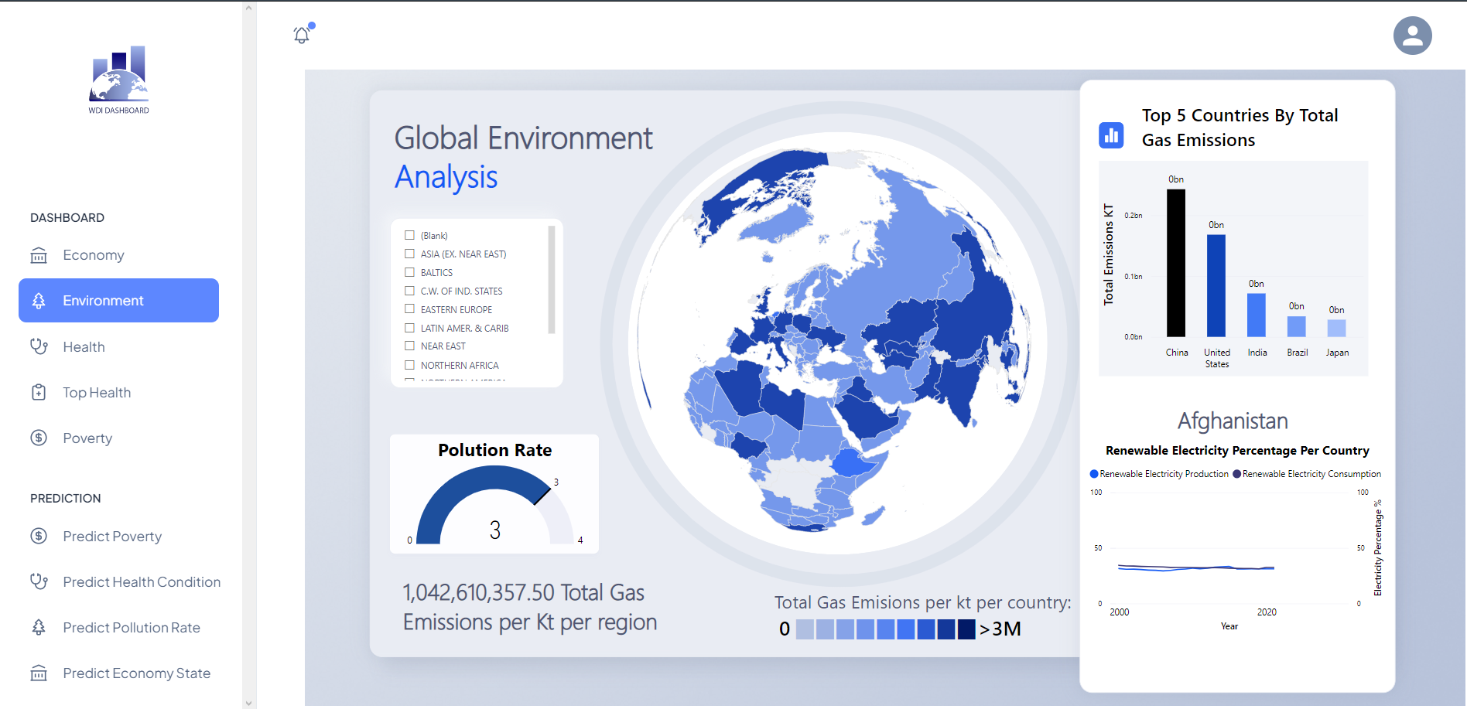Check the BALTICS region filter
The width and height of the screenshot is (1467, 709).
point(410,272)
